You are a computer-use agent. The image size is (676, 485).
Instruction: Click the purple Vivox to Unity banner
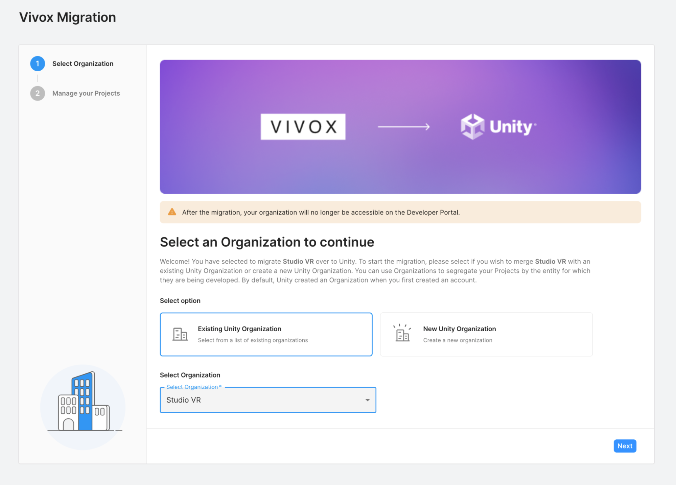click(400, 127)
